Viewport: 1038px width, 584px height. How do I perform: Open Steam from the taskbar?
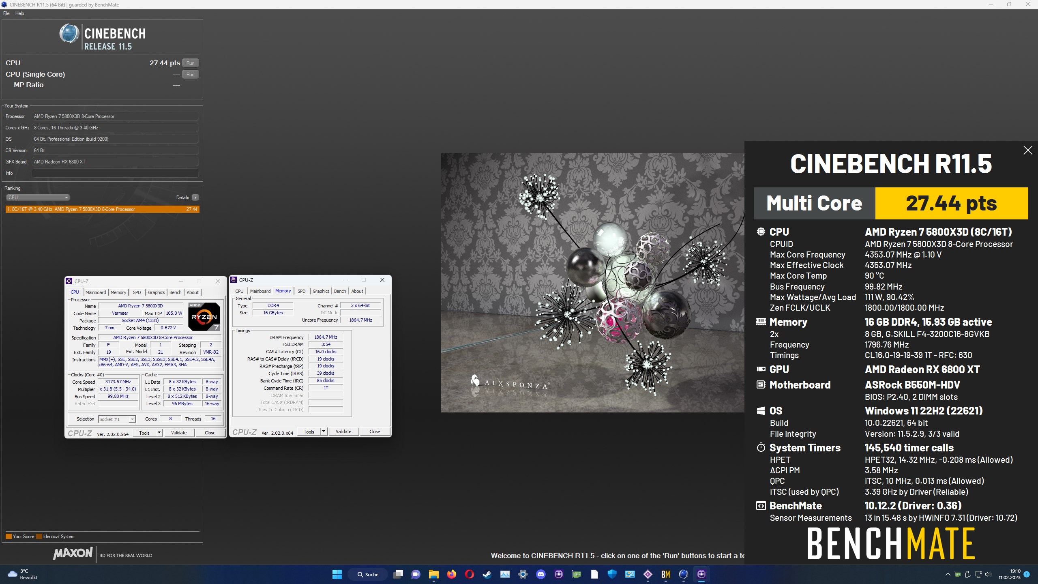pos(487,574)
